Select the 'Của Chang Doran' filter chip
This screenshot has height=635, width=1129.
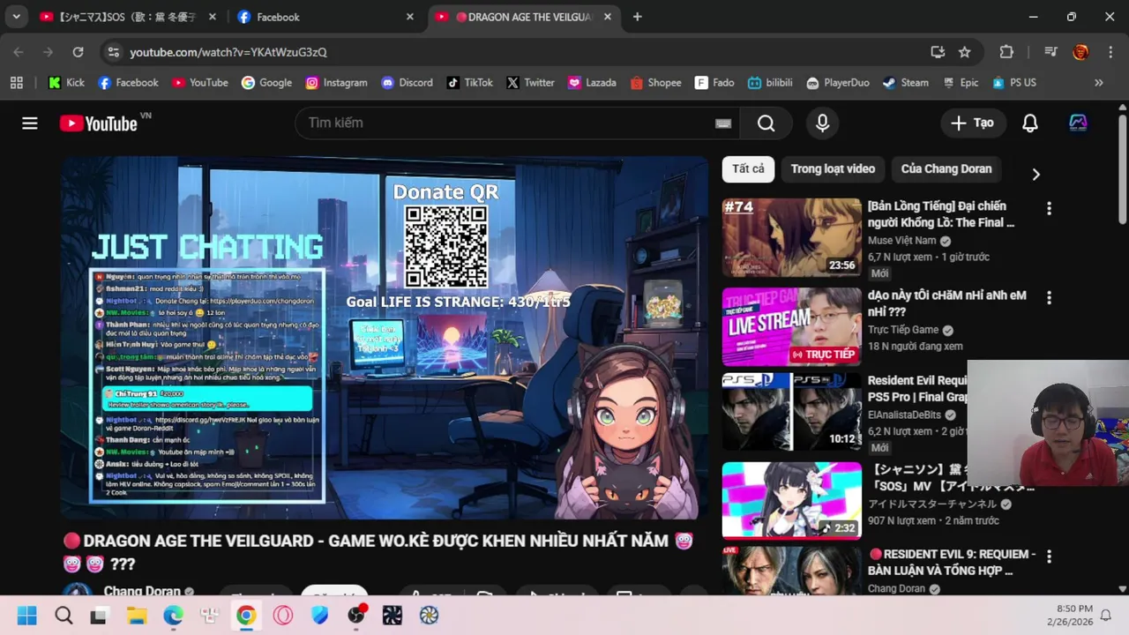pyautogui.click(x=946, y=169)
